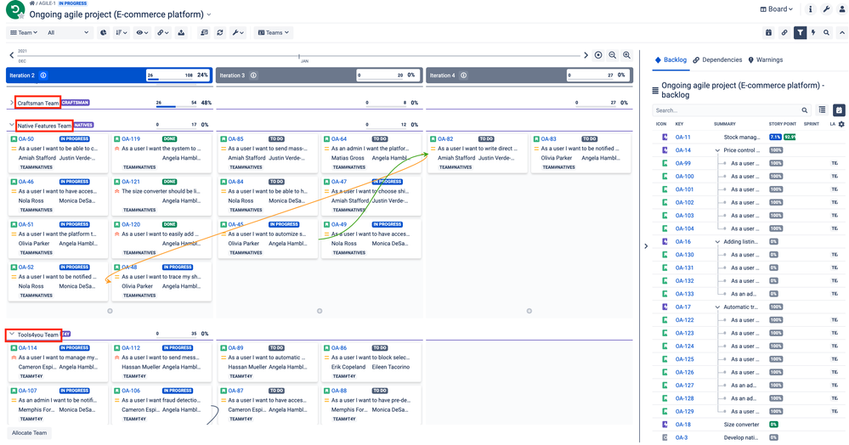Click the home icon in the breadcrumb

[x=32, y=3]
